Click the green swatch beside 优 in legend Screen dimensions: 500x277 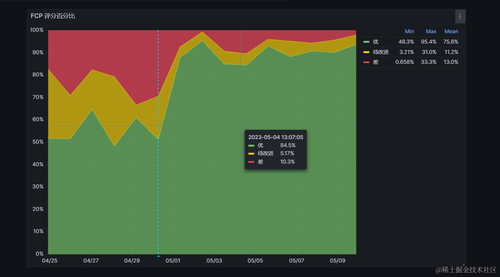coord(366,42)
